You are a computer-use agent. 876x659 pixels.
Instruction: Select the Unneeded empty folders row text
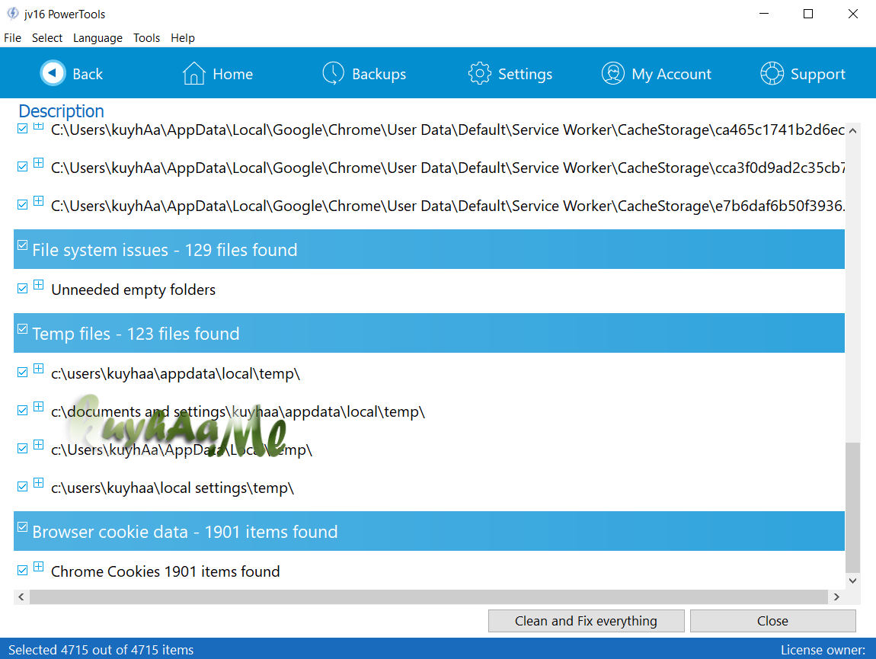[133, 290]
